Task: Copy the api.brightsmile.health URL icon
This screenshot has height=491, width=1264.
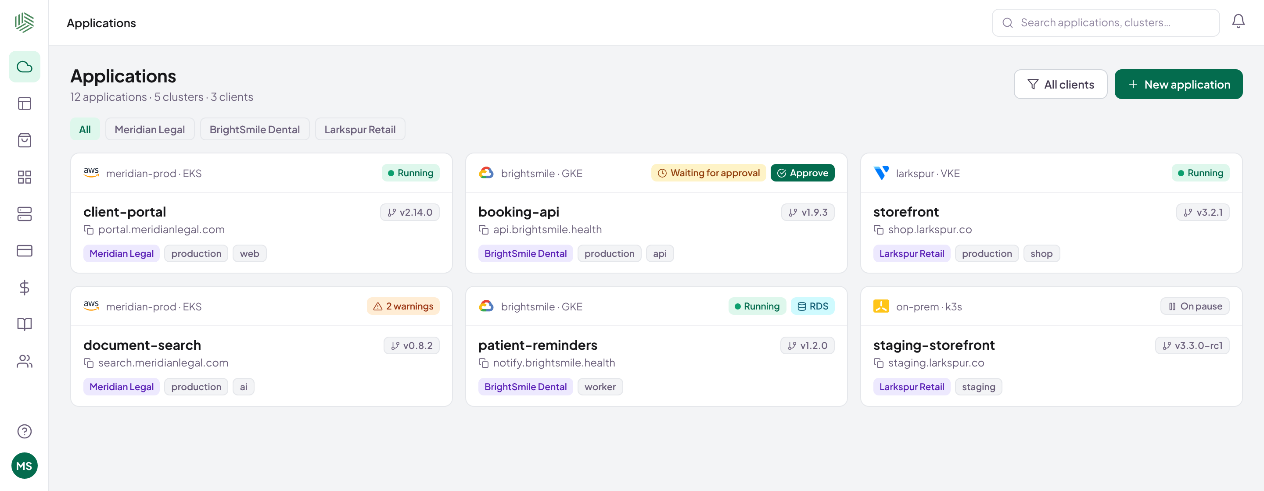Action: click(483, 230)
